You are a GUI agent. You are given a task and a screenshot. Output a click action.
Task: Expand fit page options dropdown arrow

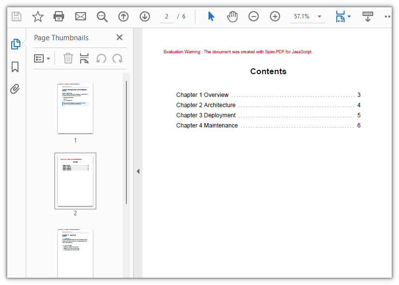349,16
